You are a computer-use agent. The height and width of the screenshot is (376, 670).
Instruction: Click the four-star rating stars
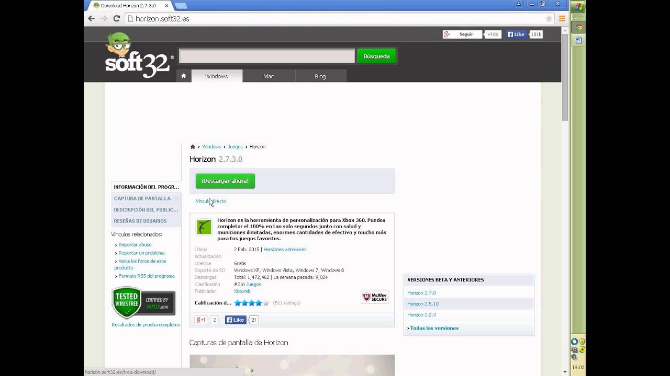click(x=252, y=303)
